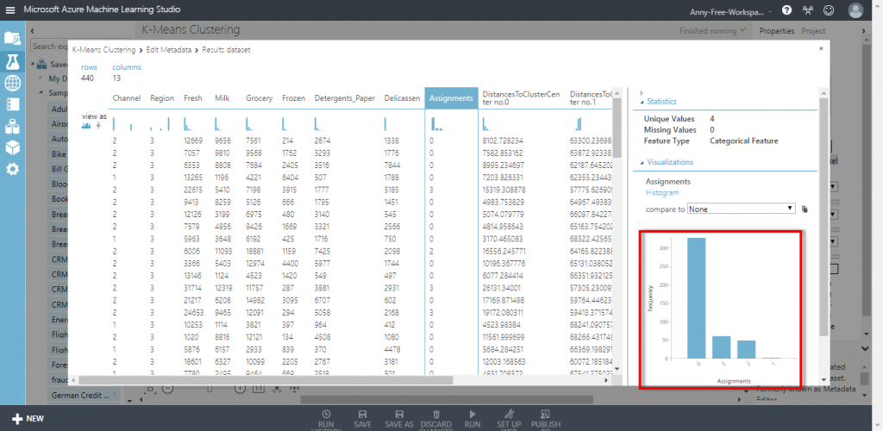This screenshot has width=883, height=431.
Task: Click the Histogram link
Action: click(x=661, y=192)
